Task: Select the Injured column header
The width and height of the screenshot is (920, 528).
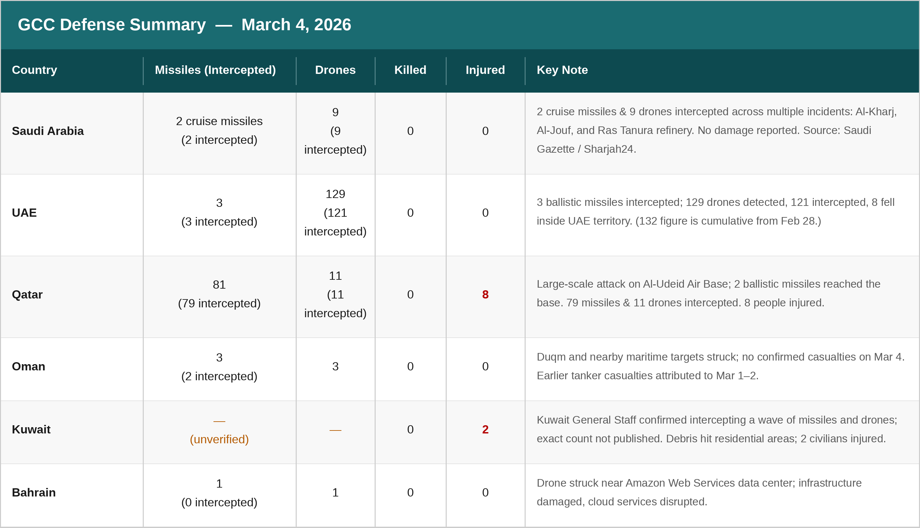Action: pos(485,70)
